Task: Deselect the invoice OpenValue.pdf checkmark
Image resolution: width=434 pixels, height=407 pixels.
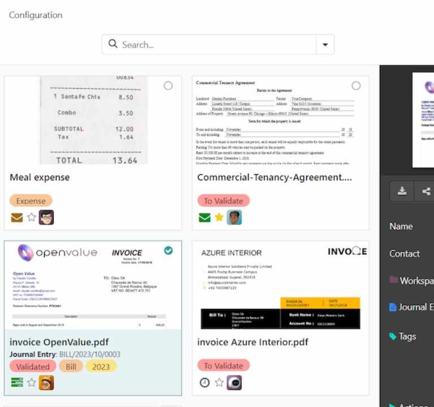Action: (168, 250)
